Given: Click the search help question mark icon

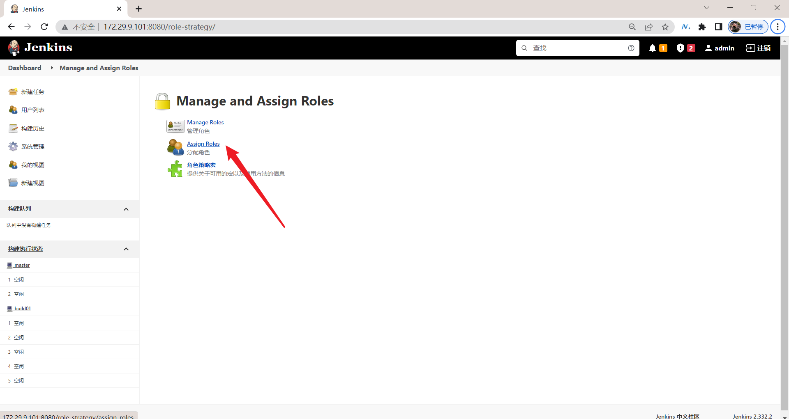Looking at the screenshot, I should click(631, 48).
